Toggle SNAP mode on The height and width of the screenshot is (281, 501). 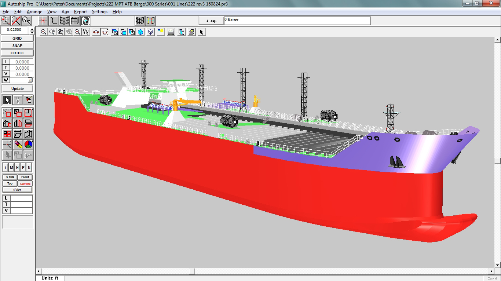(x=17, y=45)
